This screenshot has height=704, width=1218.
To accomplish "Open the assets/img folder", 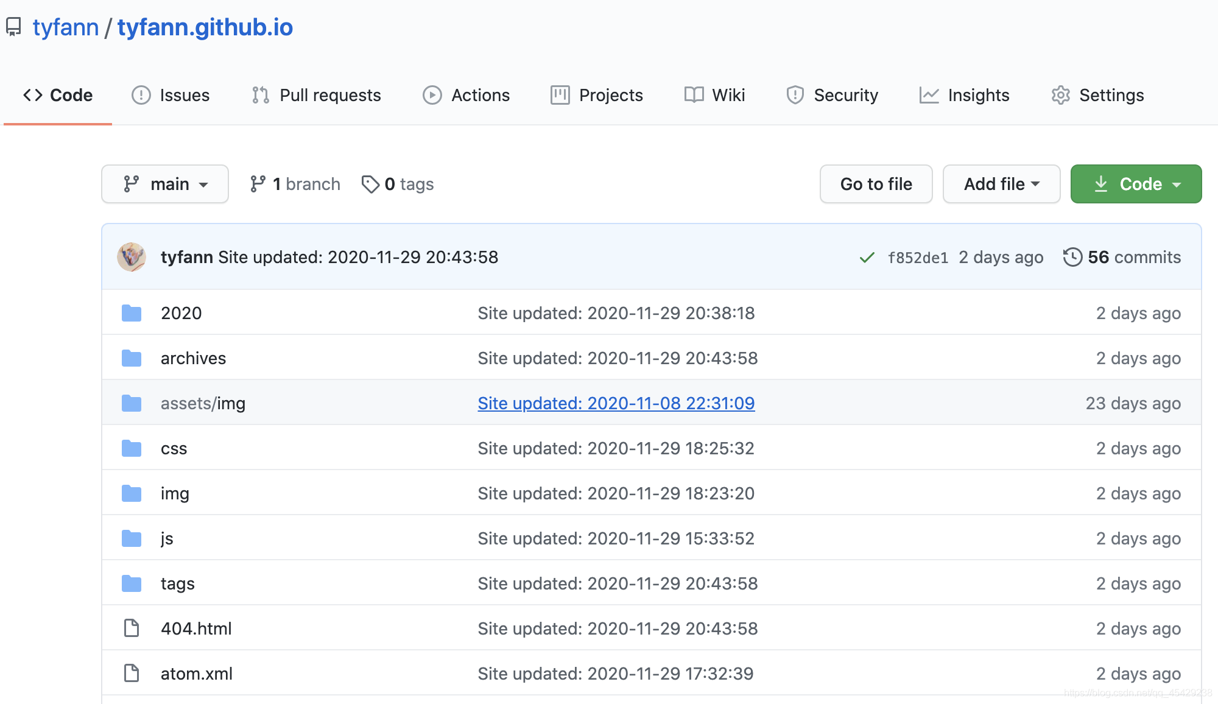I will click(203, 403).
